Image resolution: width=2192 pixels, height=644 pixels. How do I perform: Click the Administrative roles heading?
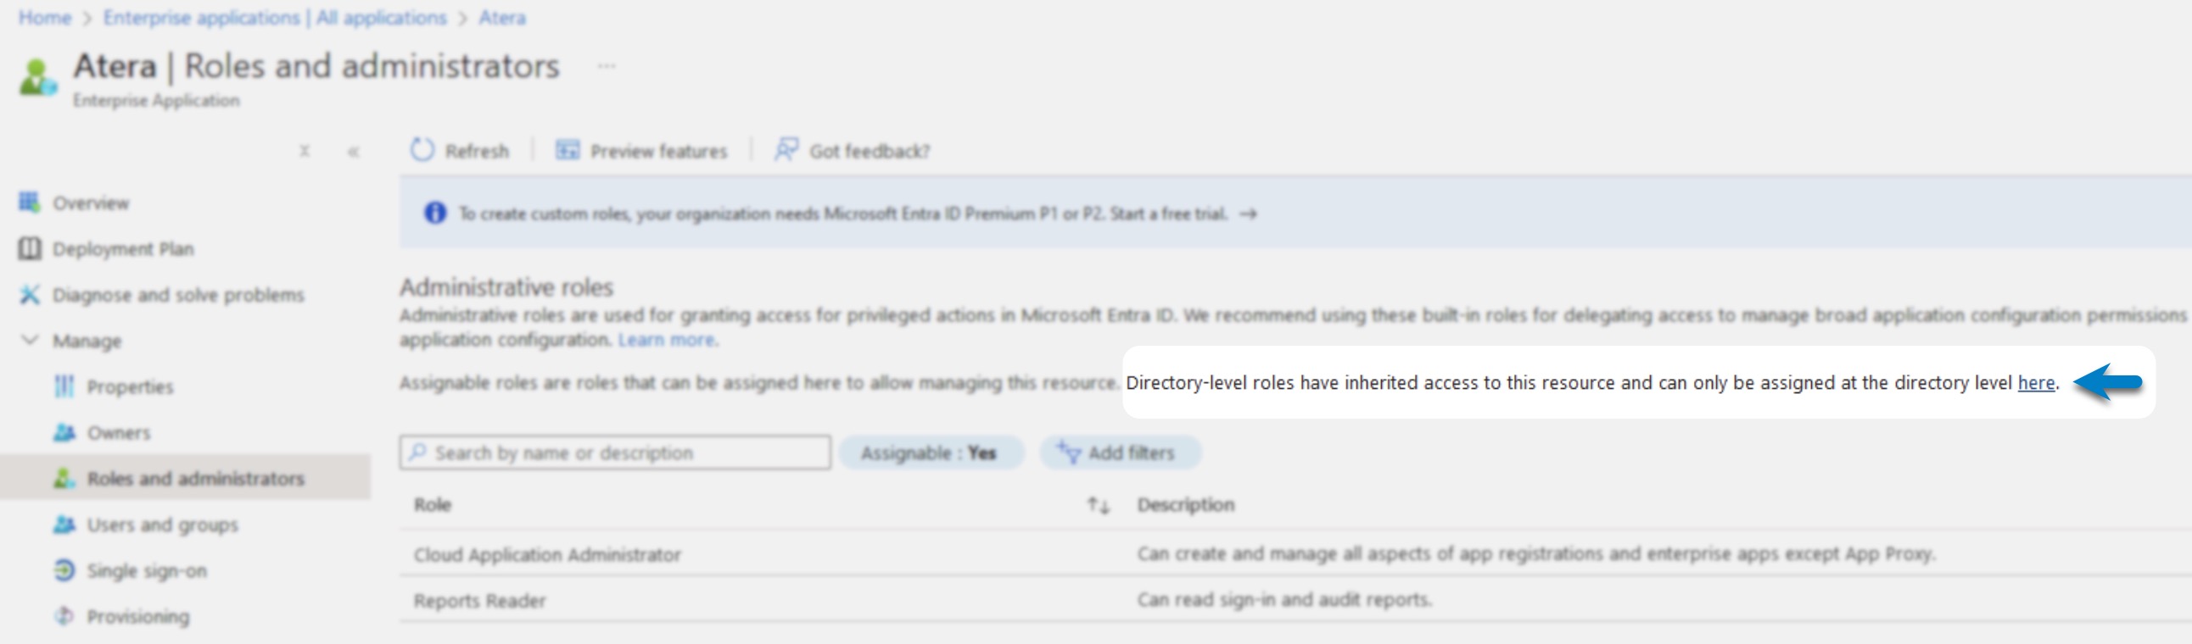(x=506, y=287)
